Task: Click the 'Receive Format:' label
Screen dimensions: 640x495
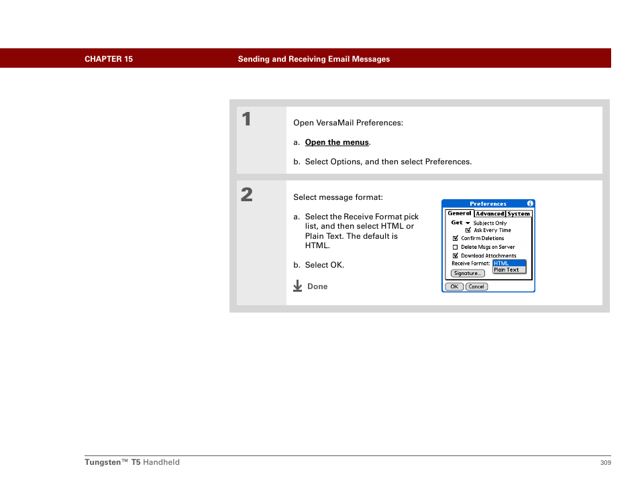Action: pos(471,264)
